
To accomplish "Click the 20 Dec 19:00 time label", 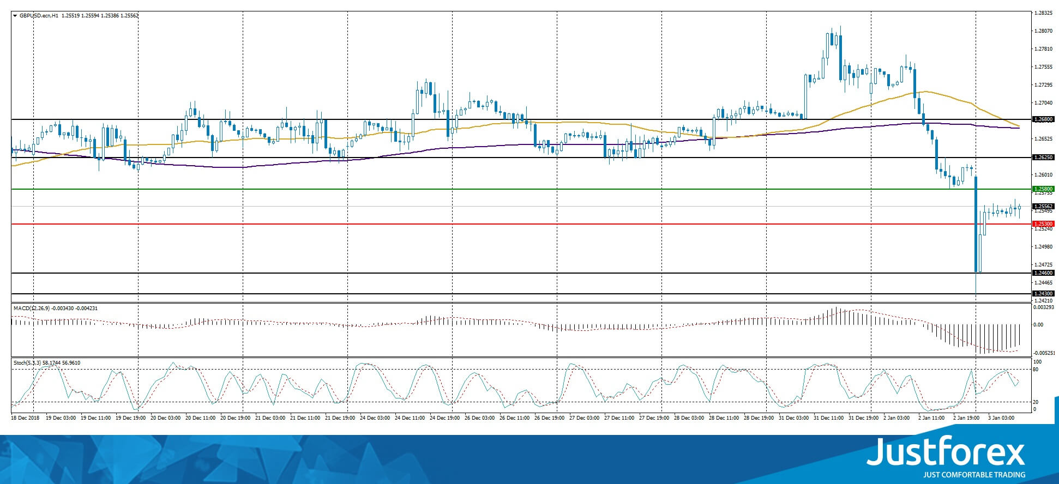I will (x=236, y=418).
